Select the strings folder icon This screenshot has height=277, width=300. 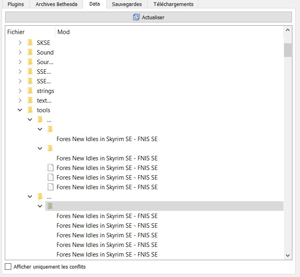click(x=30, y=91)
